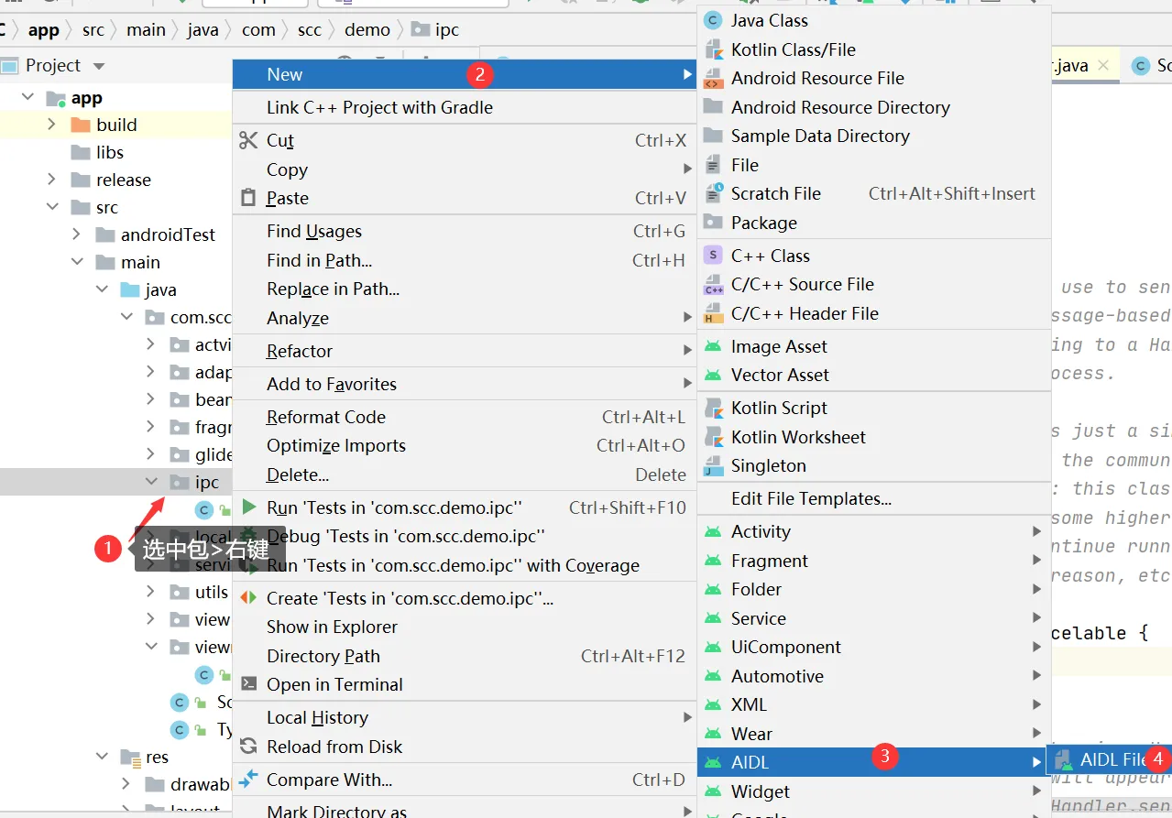The width and height of the screenshot is (1172, 818).
Task: Select Find Usages menu entry
Action: point(465,232)
